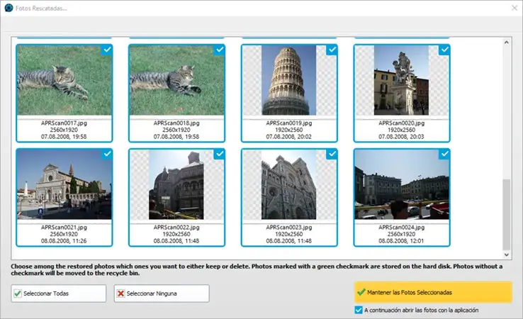Select the cat photo APRScan0017 thumbnail
This screenshot has width=523, height=319.
pos(64,82)
